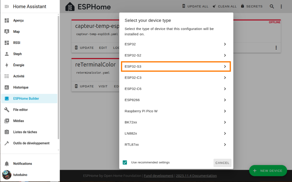Open the search magnifier icon
The height and width of the screenshot is (182, 292).
point(272,6)
